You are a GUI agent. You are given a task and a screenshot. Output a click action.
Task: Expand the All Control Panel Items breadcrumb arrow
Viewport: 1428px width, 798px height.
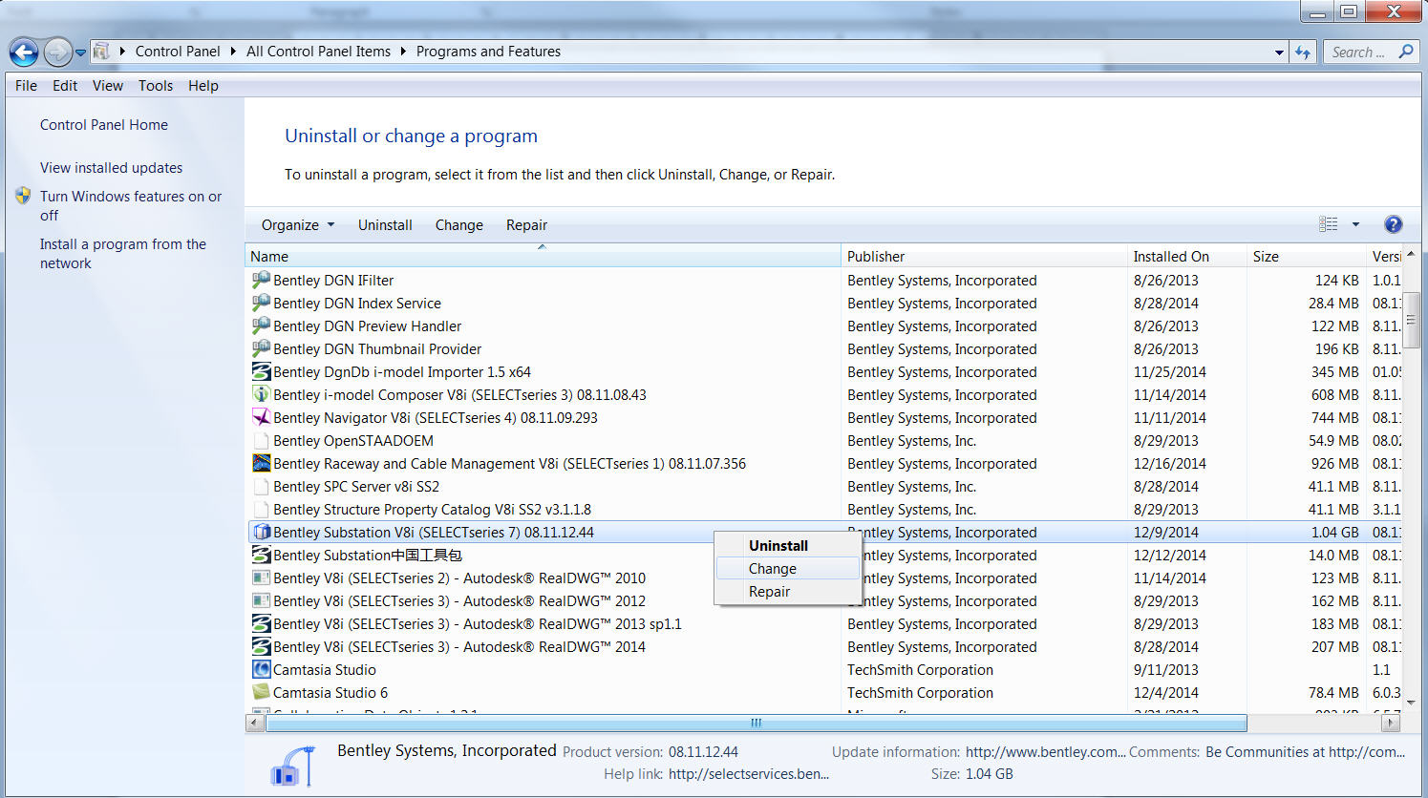tap(403, 52)
